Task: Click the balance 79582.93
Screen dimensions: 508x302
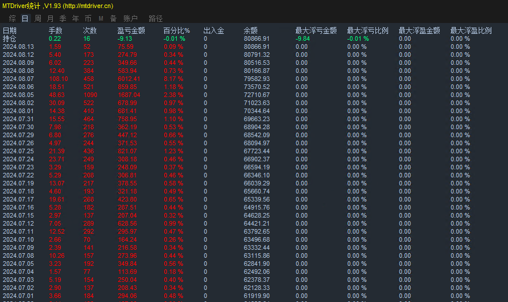Action: pyautogui.click(x=257, y=79)
